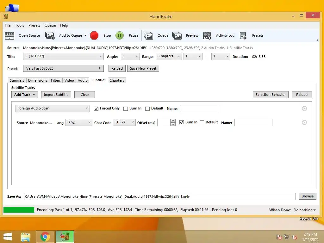This screenshot has height=243, width=324.
Task: Click HandBrake pineapple taskbar icon
Action: pyautogui.click(x=65, y=237)
